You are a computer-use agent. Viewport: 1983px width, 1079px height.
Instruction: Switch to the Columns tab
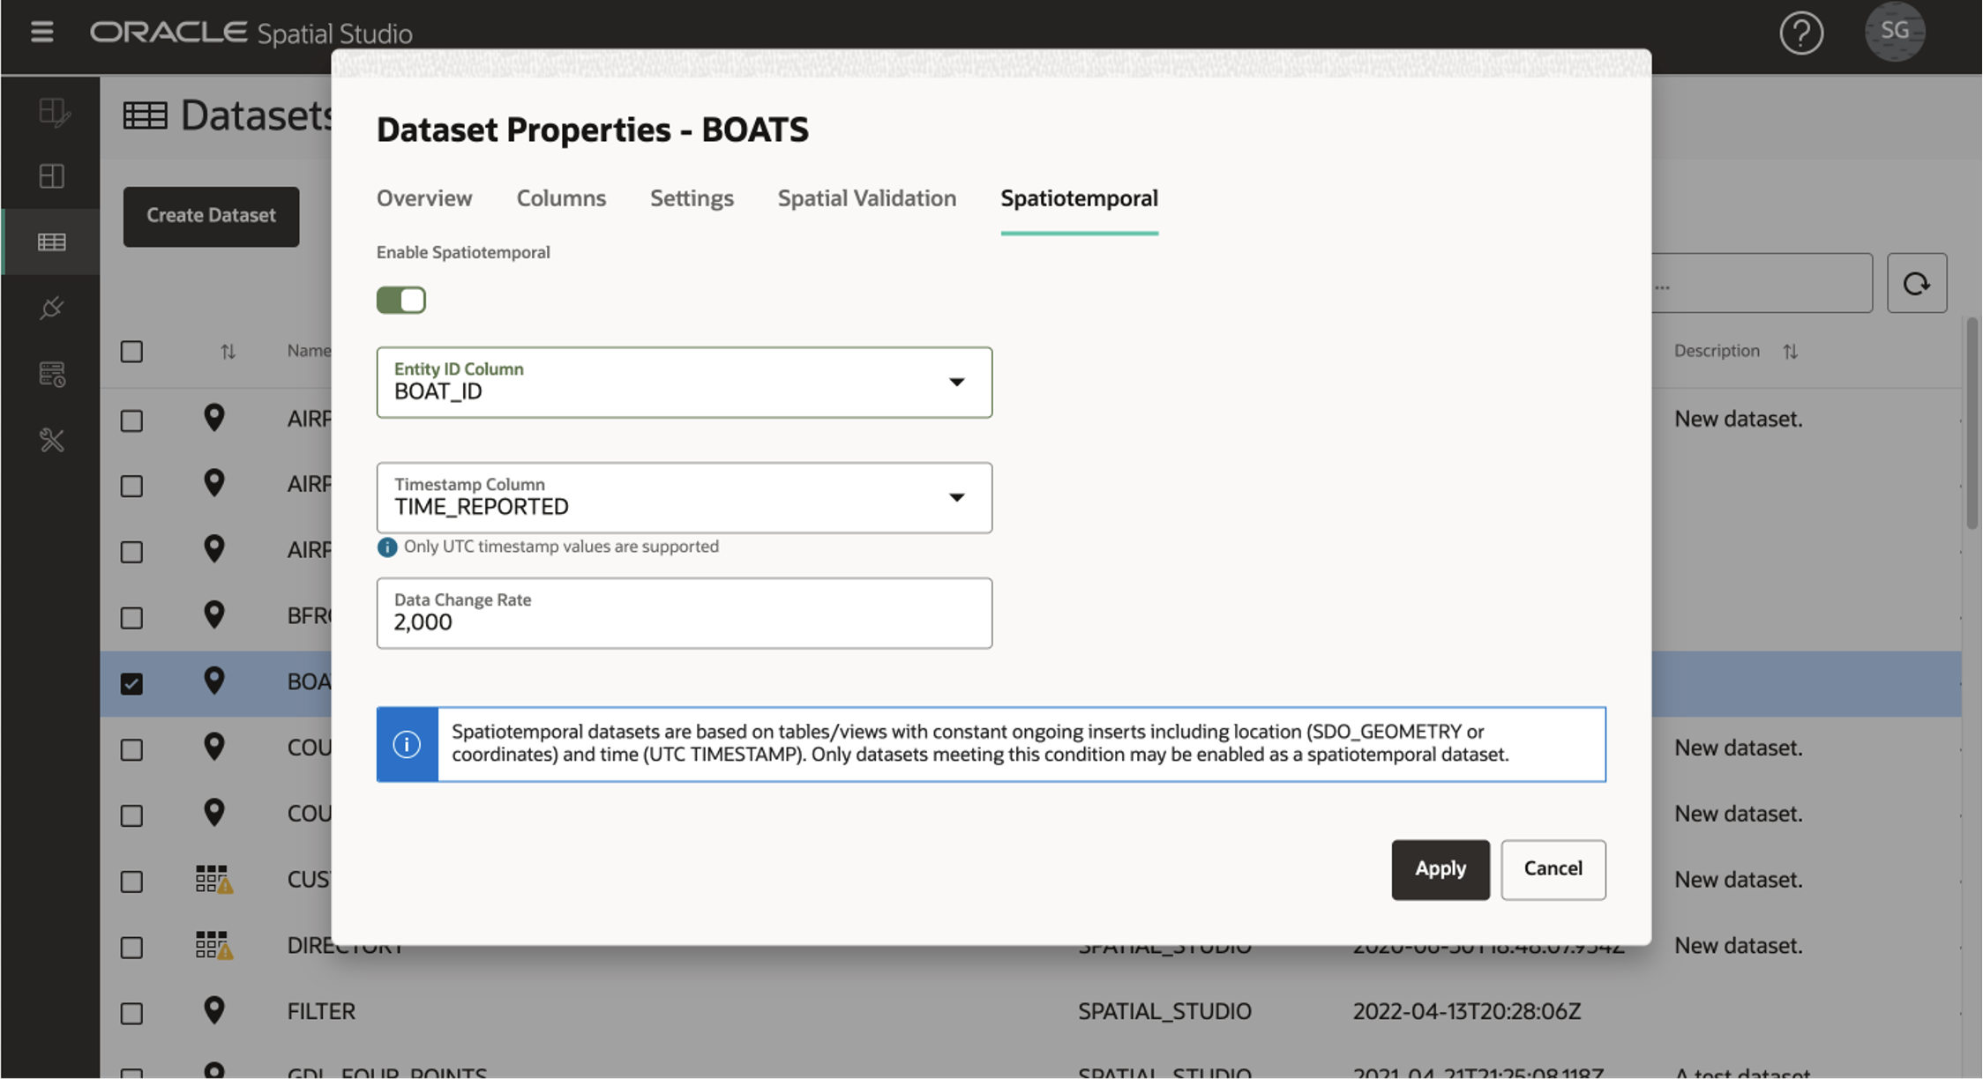click(x=561, y=198)
